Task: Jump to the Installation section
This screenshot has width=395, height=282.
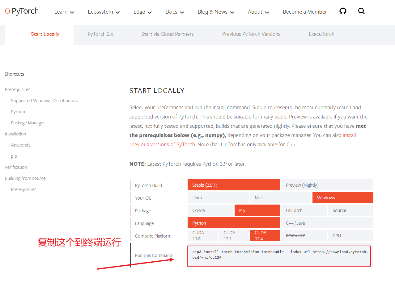Action: [15, 134]
